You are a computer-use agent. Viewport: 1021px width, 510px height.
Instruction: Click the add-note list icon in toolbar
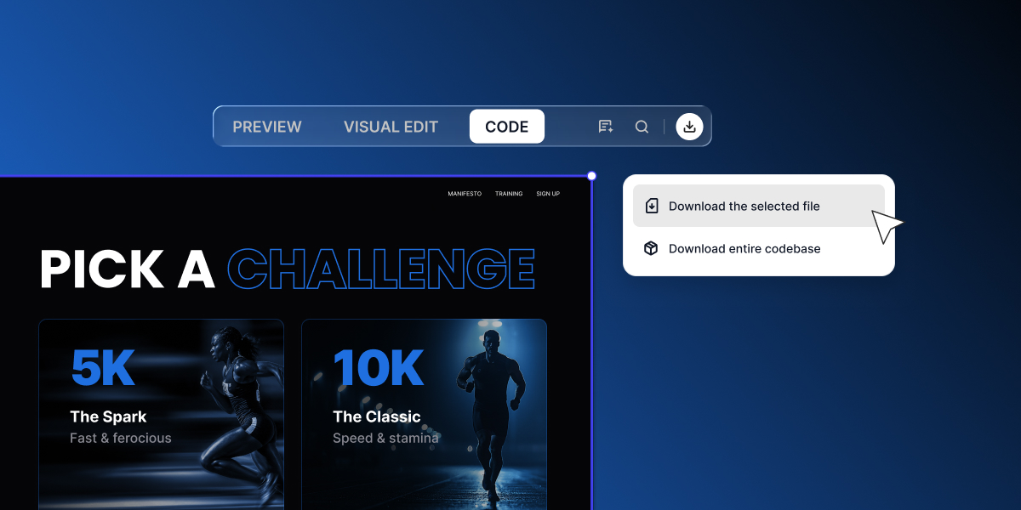click(x=606, y=127)
